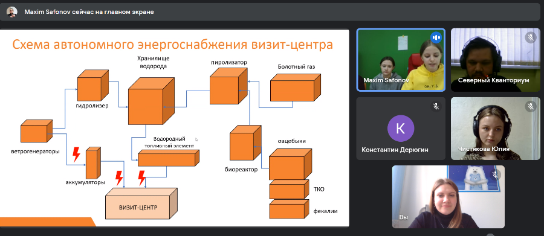This screenshot has height=236, width=544.
Task: Select your own video tile labeled Вы
Action: pos(448,197)
